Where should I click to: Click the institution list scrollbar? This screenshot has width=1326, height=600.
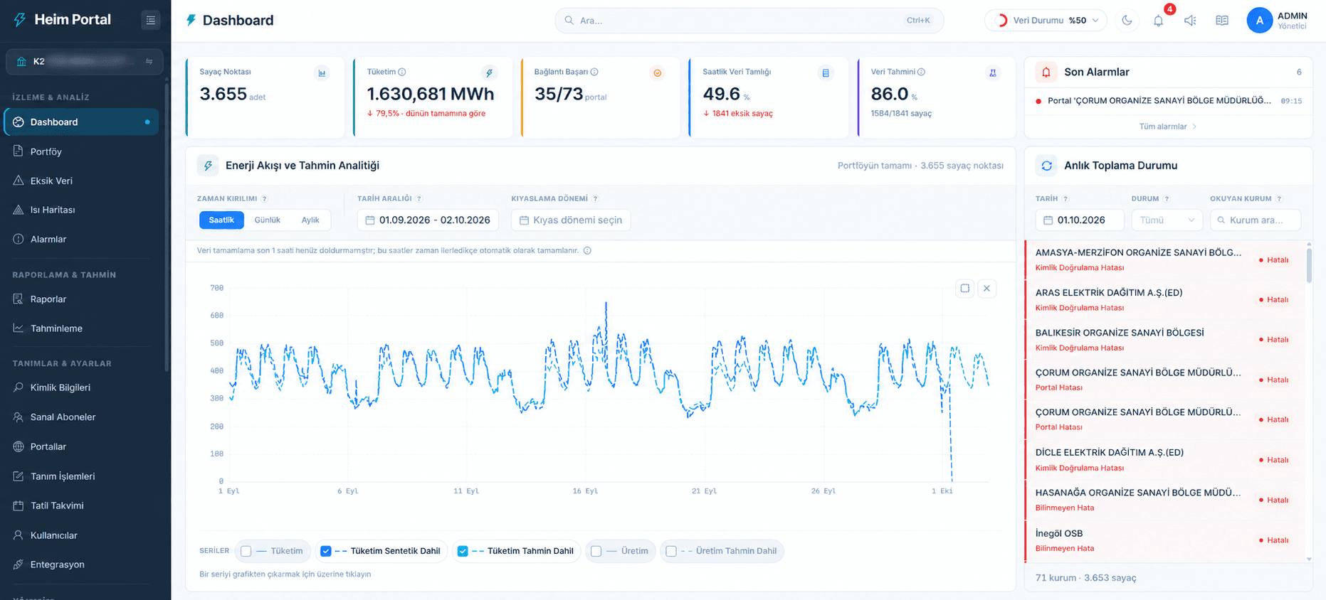pyautogui.click(x=1309, y=264)
